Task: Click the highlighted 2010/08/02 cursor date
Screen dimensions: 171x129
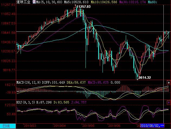Action: tap(152, 126)
